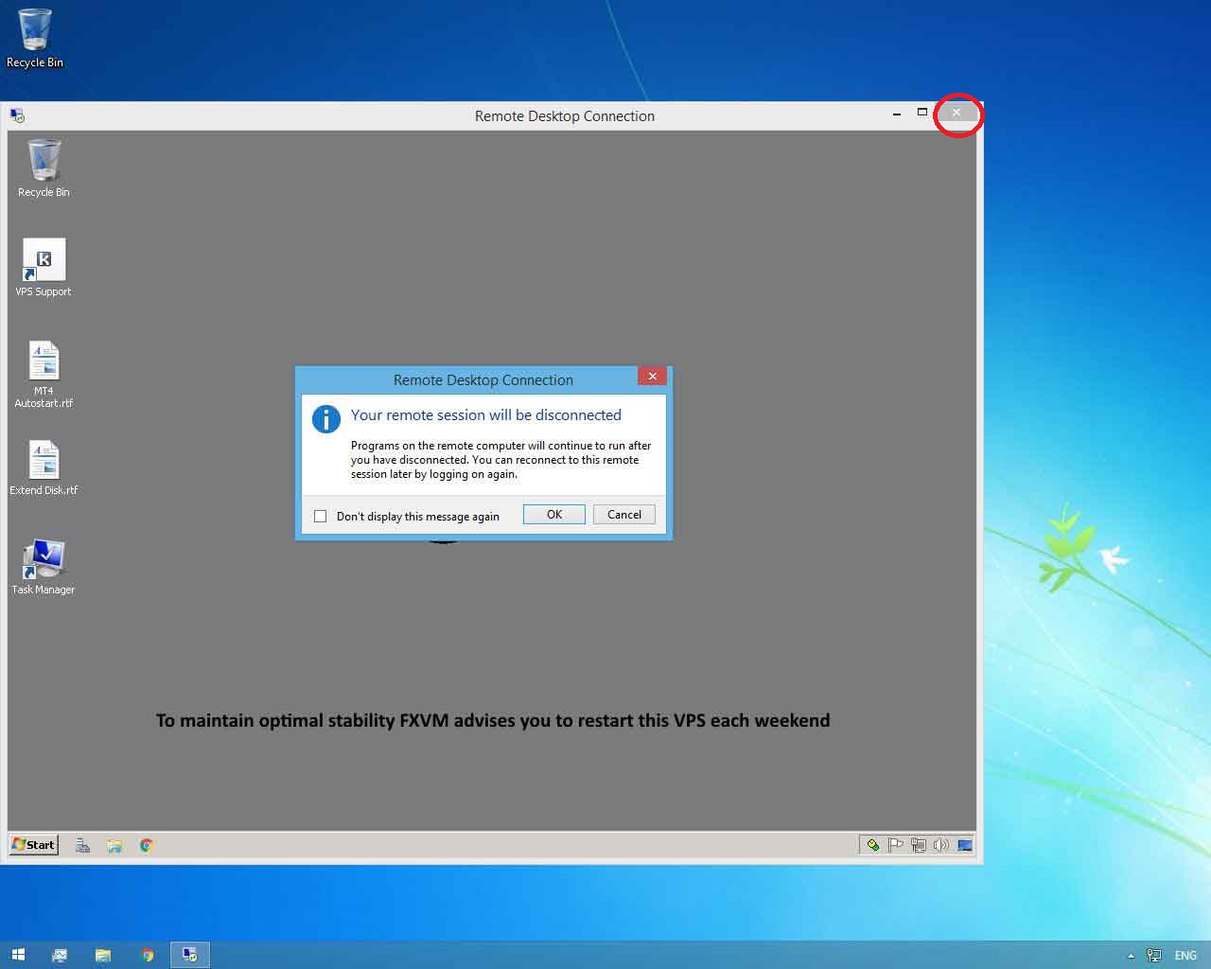Image resolution: width=1211 pixels, height=969 pixels.
Task: Open Chrome from the remote taskbar
Action: point(147,846)
